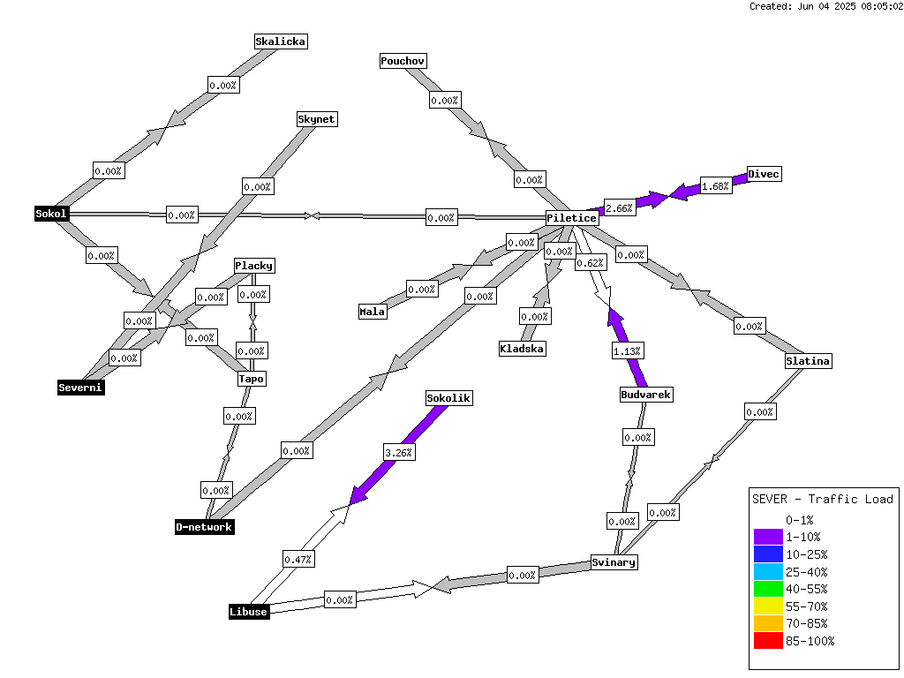The image size is (904, 678).
Task: Click the blue 10-25% legend swatch
Action: point(768,554)
